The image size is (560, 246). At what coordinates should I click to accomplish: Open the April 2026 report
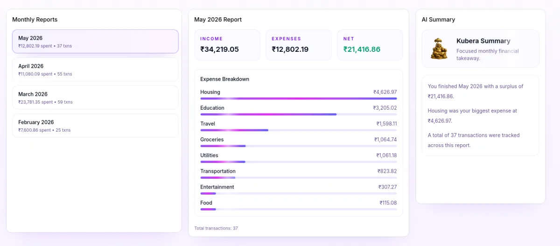(95, 70)
